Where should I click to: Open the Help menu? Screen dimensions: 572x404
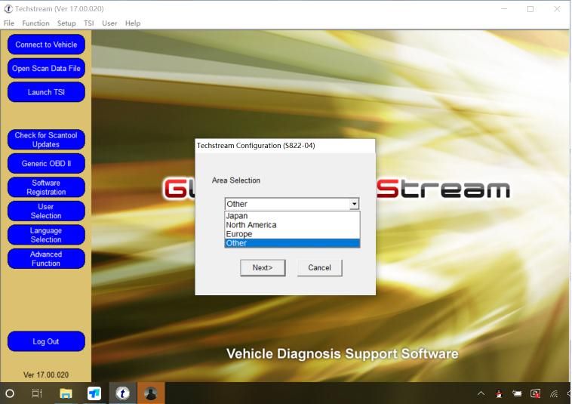[133, 23]
